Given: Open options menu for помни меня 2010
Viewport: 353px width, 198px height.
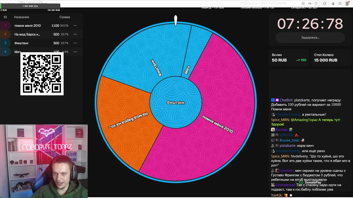Looking at the screenshot, I should (75, 26).
